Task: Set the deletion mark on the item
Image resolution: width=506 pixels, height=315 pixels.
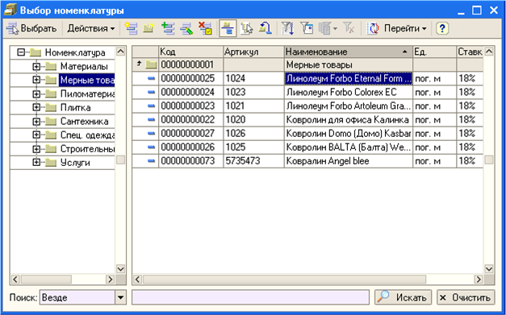Action: pyautogui.click(x=205, y=28)
